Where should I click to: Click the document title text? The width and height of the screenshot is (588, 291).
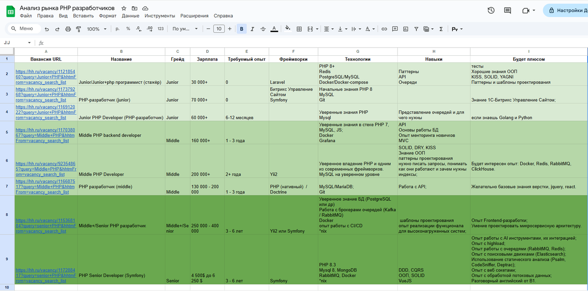68,8
